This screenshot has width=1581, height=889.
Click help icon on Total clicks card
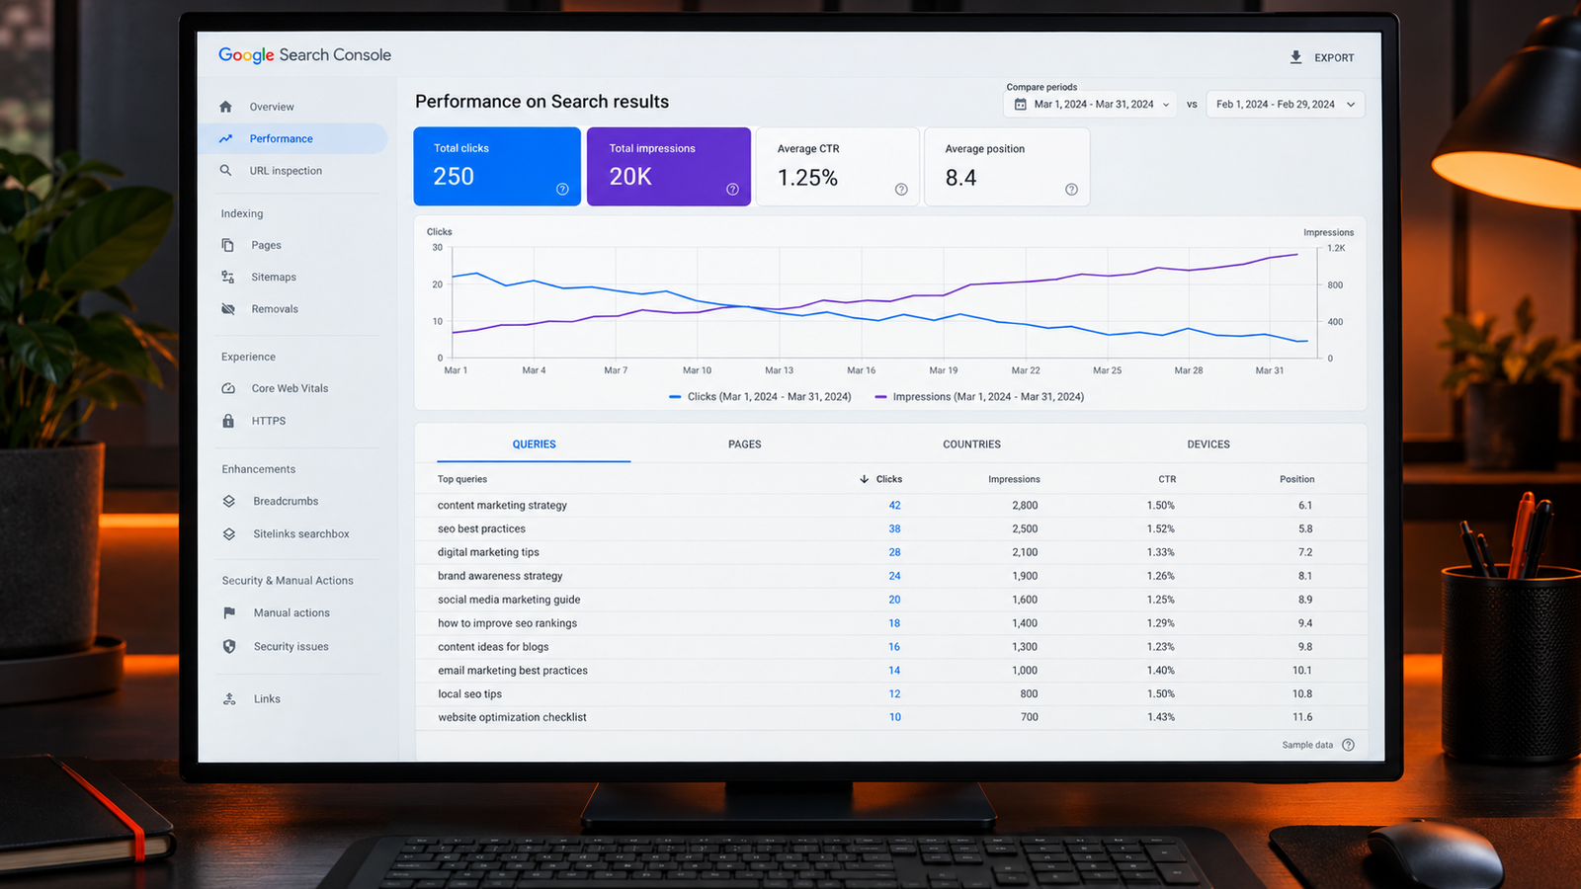click(x=562, y=189)
